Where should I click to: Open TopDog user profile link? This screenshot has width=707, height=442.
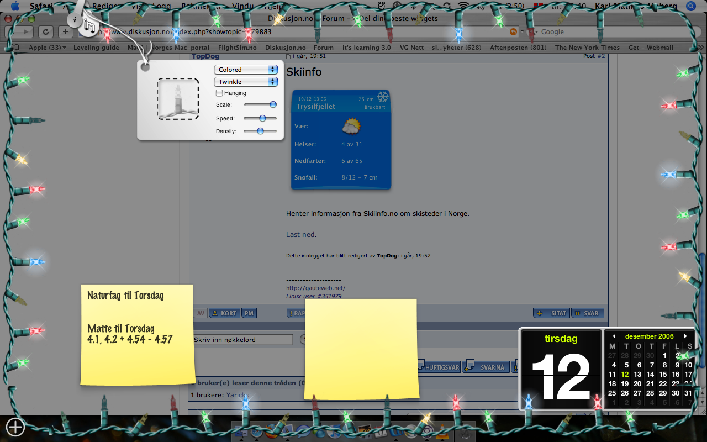pos(205,56)
